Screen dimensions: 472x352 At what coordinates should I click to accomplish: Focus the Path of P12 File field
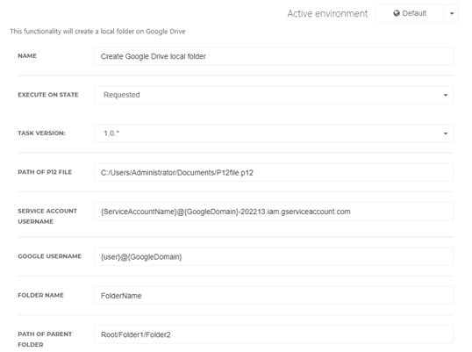click(x=274, y=173)
